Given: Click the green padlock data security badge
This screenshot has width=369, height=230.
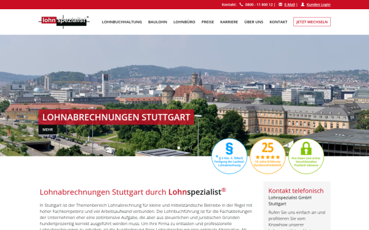Looking at the screenshot, I should coord(306,156).
